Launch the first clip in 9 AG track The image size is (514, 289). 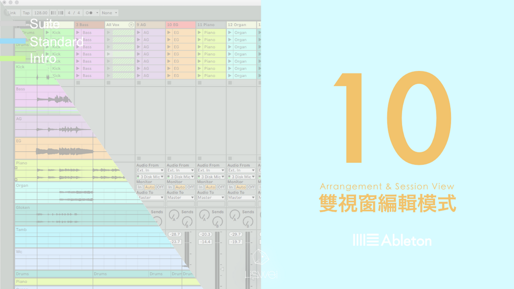pos(139,32)
